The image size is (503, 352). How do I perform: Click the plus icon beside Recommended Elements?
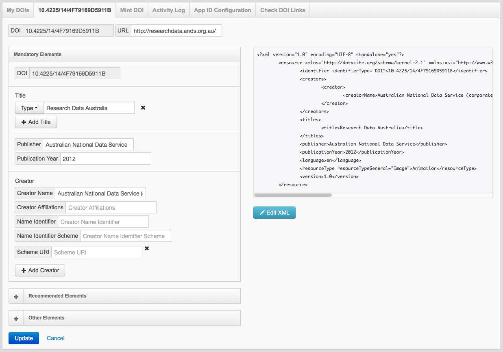pos(16,296)
